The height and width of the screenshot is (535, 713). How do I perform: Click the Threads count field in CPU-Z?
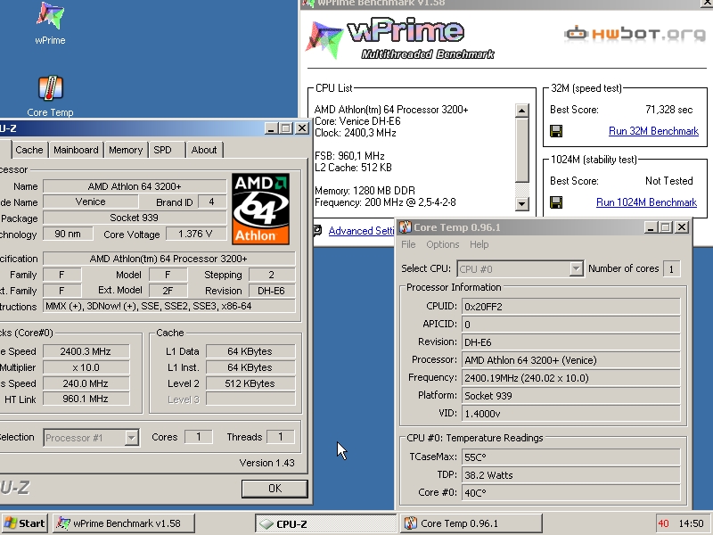[280, 437]
